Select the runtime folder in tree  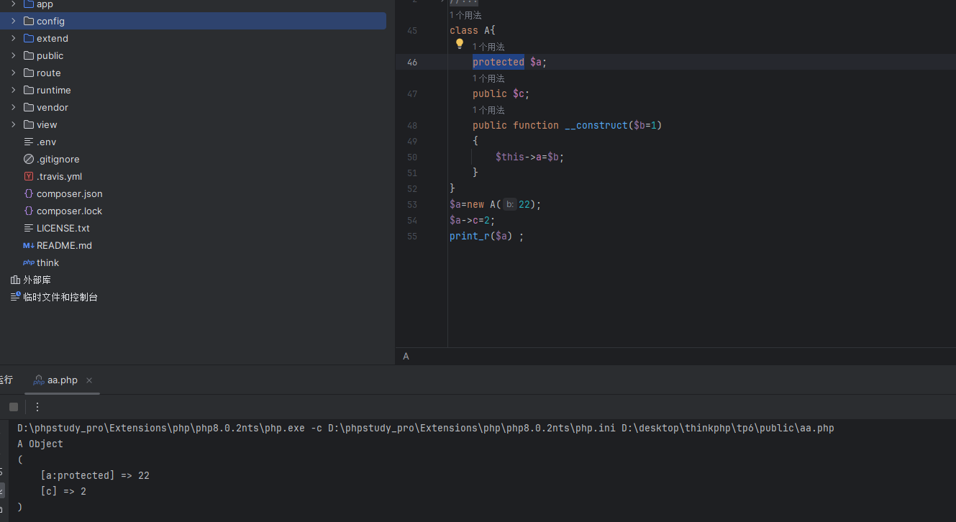53,90
